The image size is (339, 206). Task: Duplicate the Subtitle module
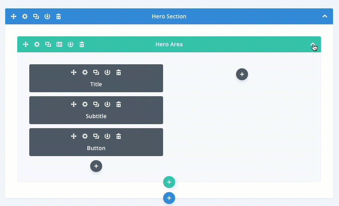96,104
